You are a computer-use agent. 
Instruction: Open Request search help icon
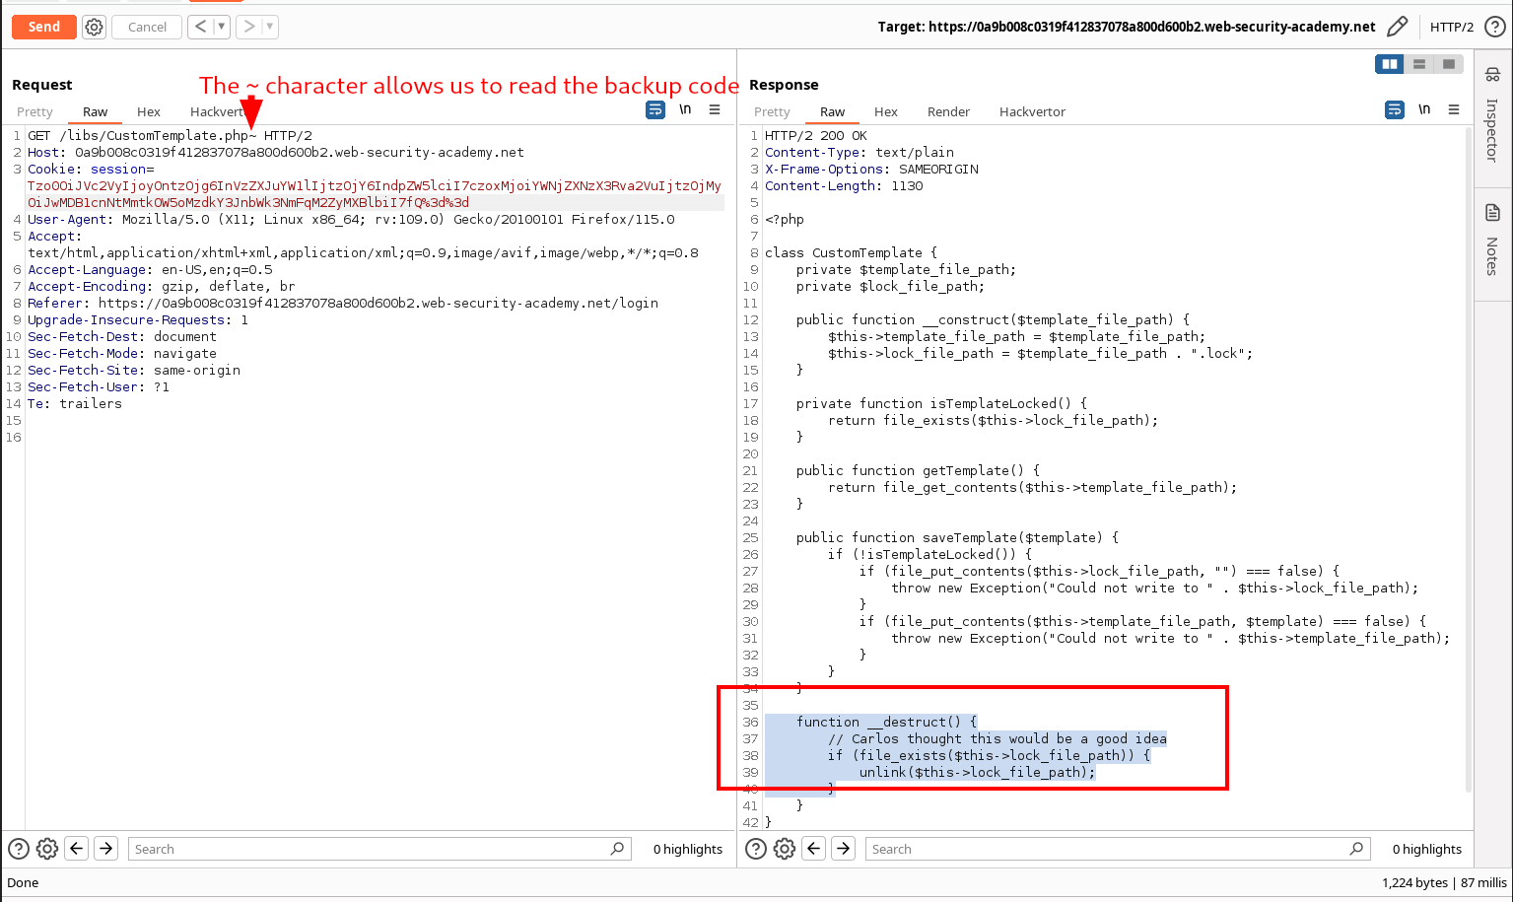19,849
